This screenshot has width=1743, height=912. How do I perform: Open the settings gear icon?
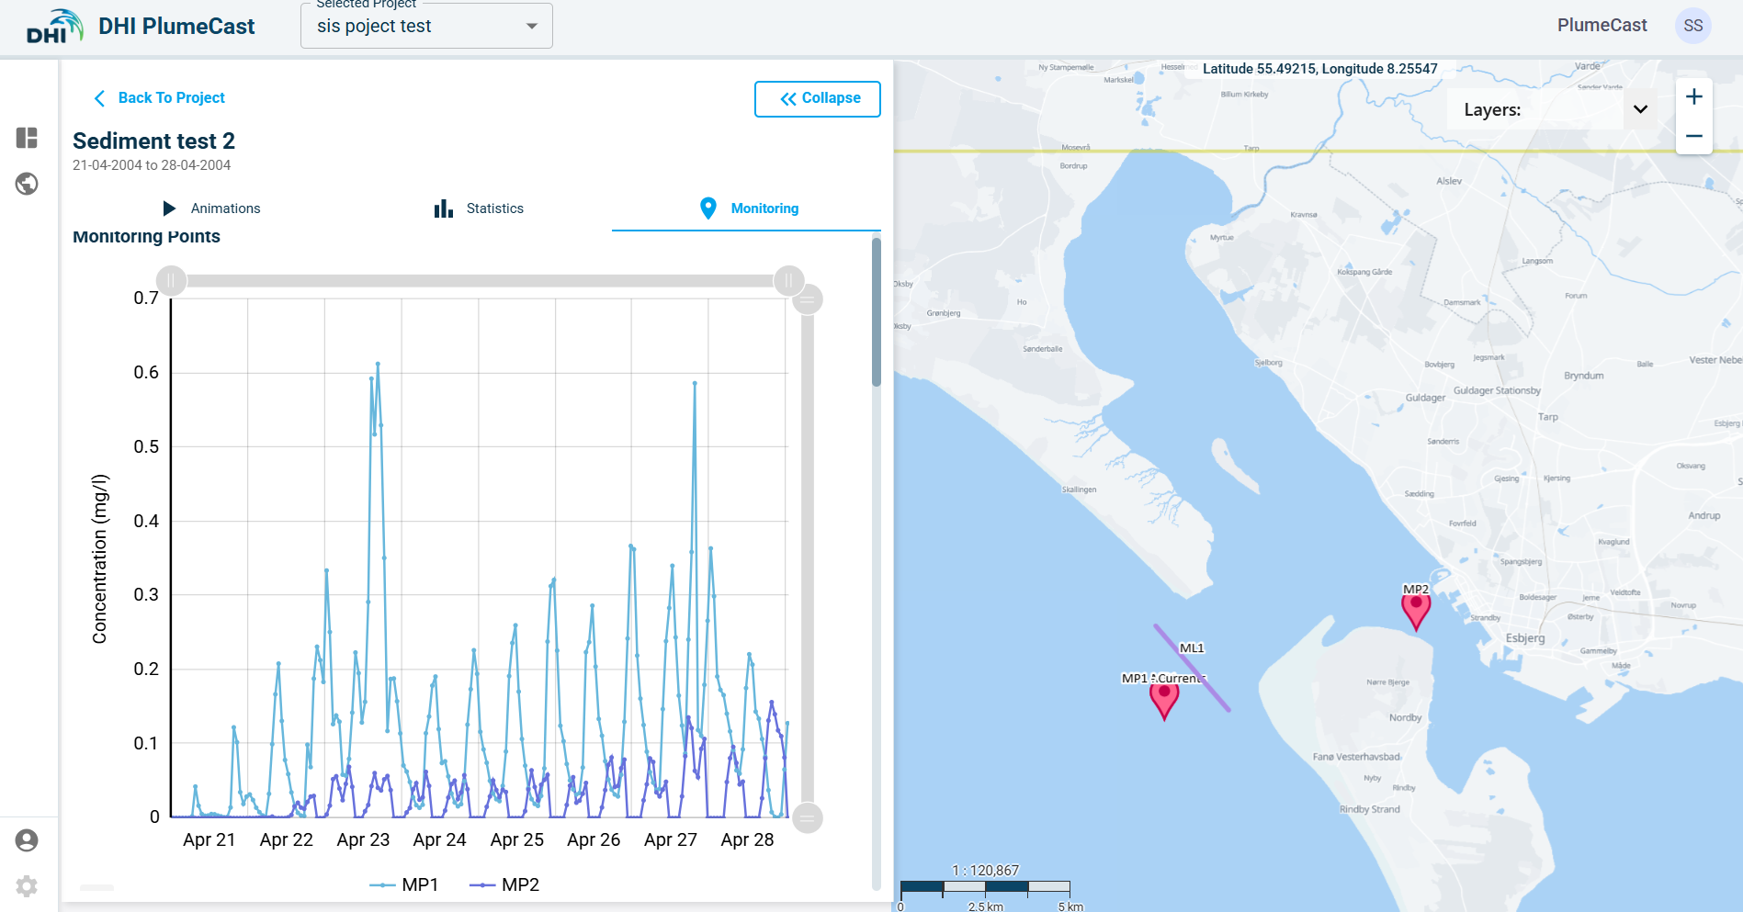pos(27,886)
